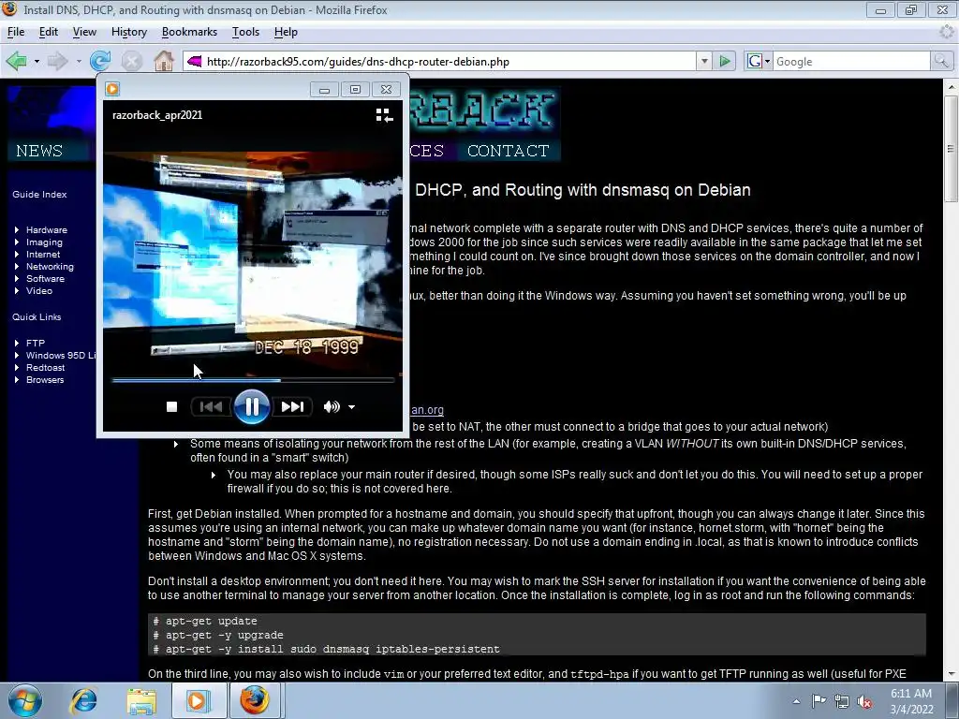
Task: Show hidden tray icons arrow
Action: pos(796,701)
